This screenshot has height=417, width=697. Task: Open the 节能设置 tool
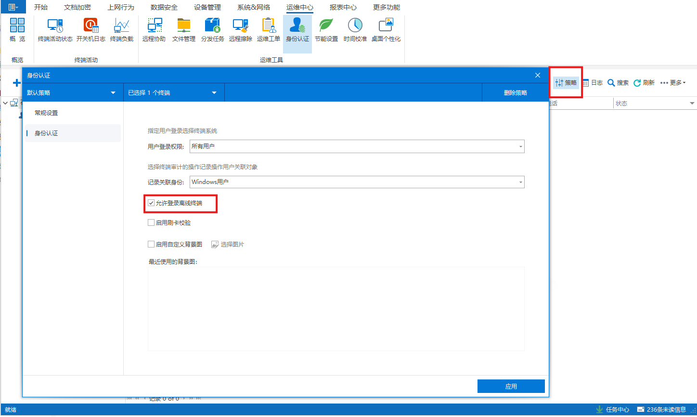pos(325,30)
